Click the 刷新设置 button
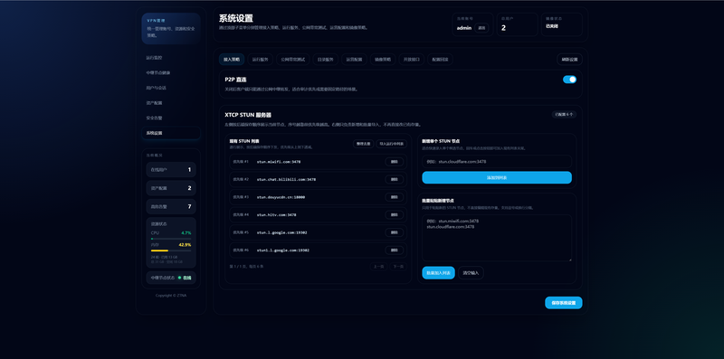 569,60
